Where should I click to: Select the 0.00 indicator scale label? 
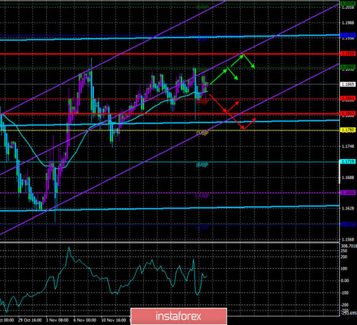(x=345, y=281)
